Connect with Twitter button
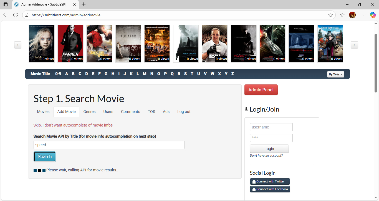The image size is (379, 201). coord(270,182)
